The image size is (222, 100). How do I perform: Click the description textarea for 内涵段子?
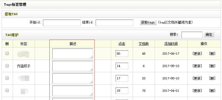point(73,66)
